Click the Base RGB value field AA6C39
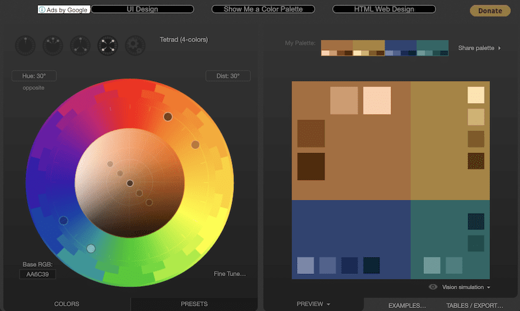Viewport: 520px width, 311px height. [37, 274]
